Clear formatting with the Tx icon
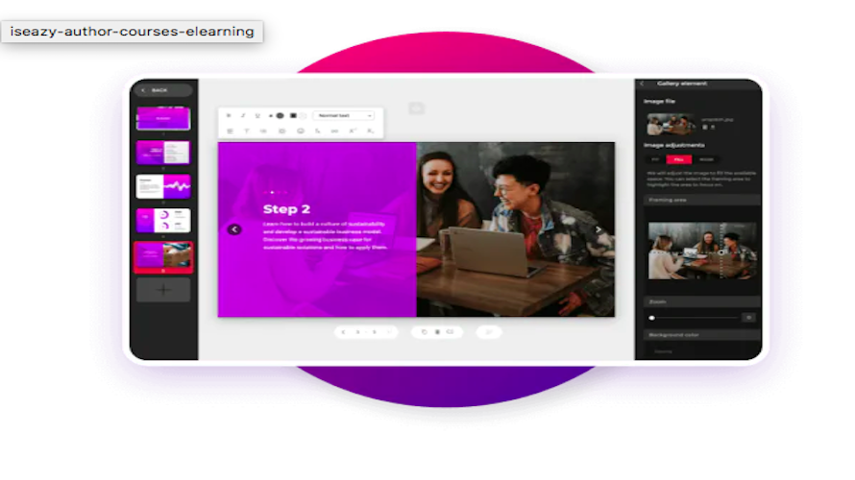855x480 pixels. click(x=317, y=131)
